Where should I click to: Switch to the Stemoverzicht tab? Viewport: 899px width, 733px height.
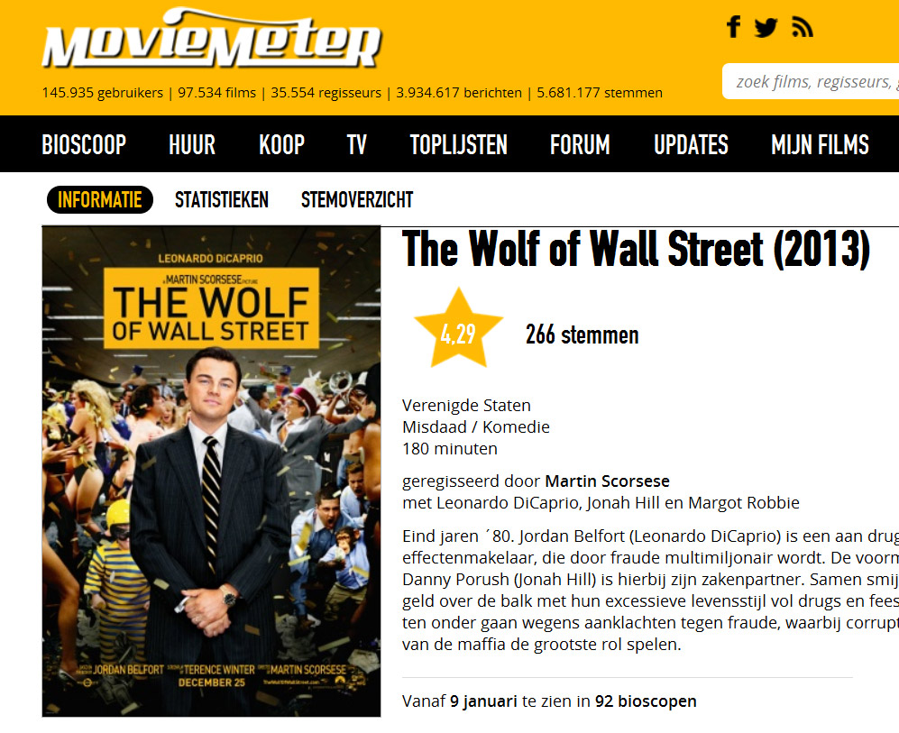357,200
